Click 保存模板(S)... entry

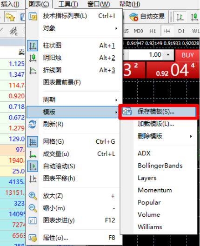(x=159, y=112)
